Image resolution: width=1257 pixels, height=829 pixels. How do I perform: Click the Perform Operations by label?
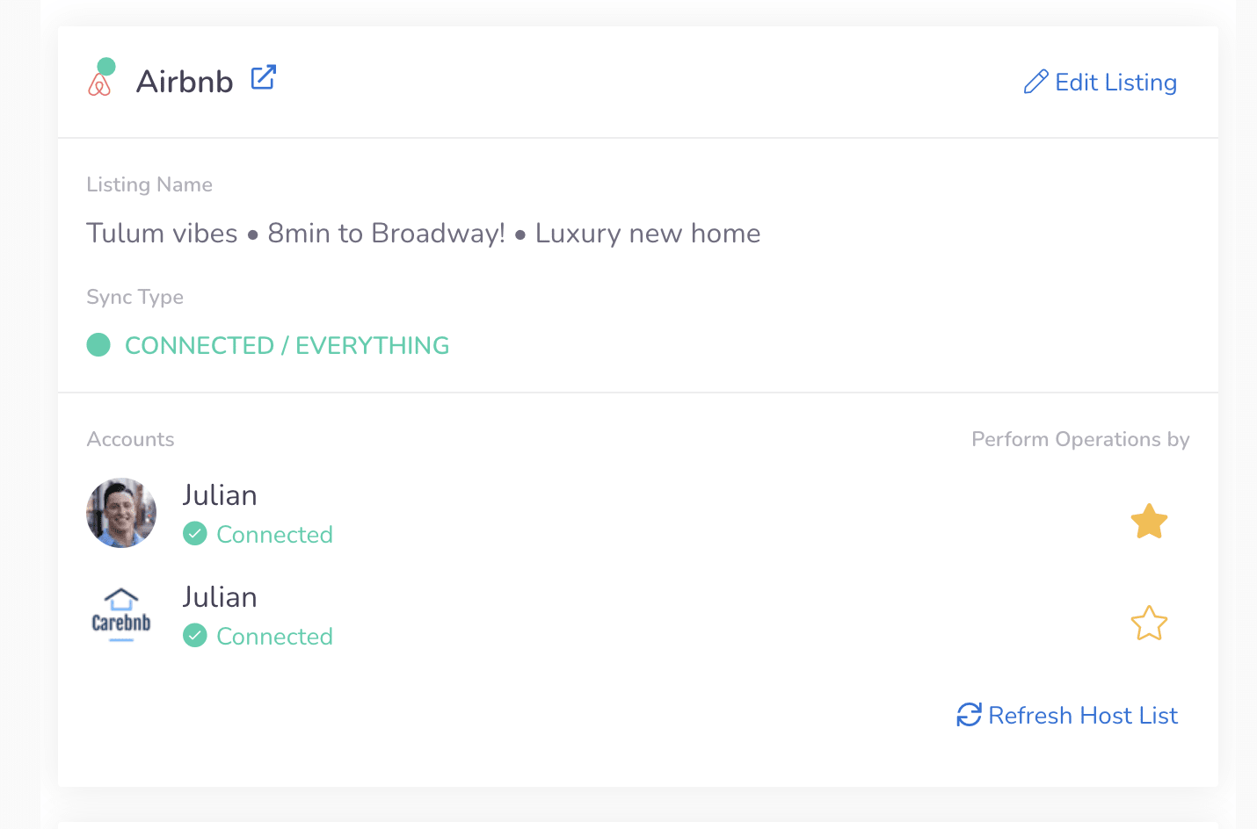[1079, 439]
